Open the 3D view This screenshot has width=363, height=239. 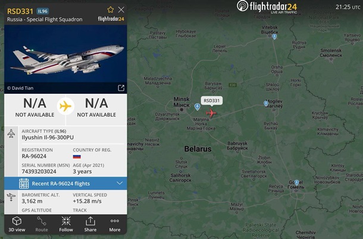pyautogui.click(x=17, y=224)
